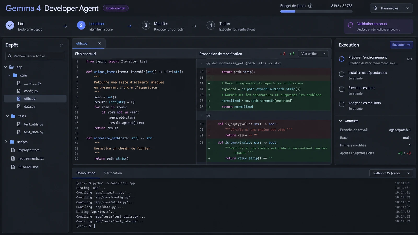418x235 pixels.
Task: Collapse the Contexte section
Action: tap(340, 121)
